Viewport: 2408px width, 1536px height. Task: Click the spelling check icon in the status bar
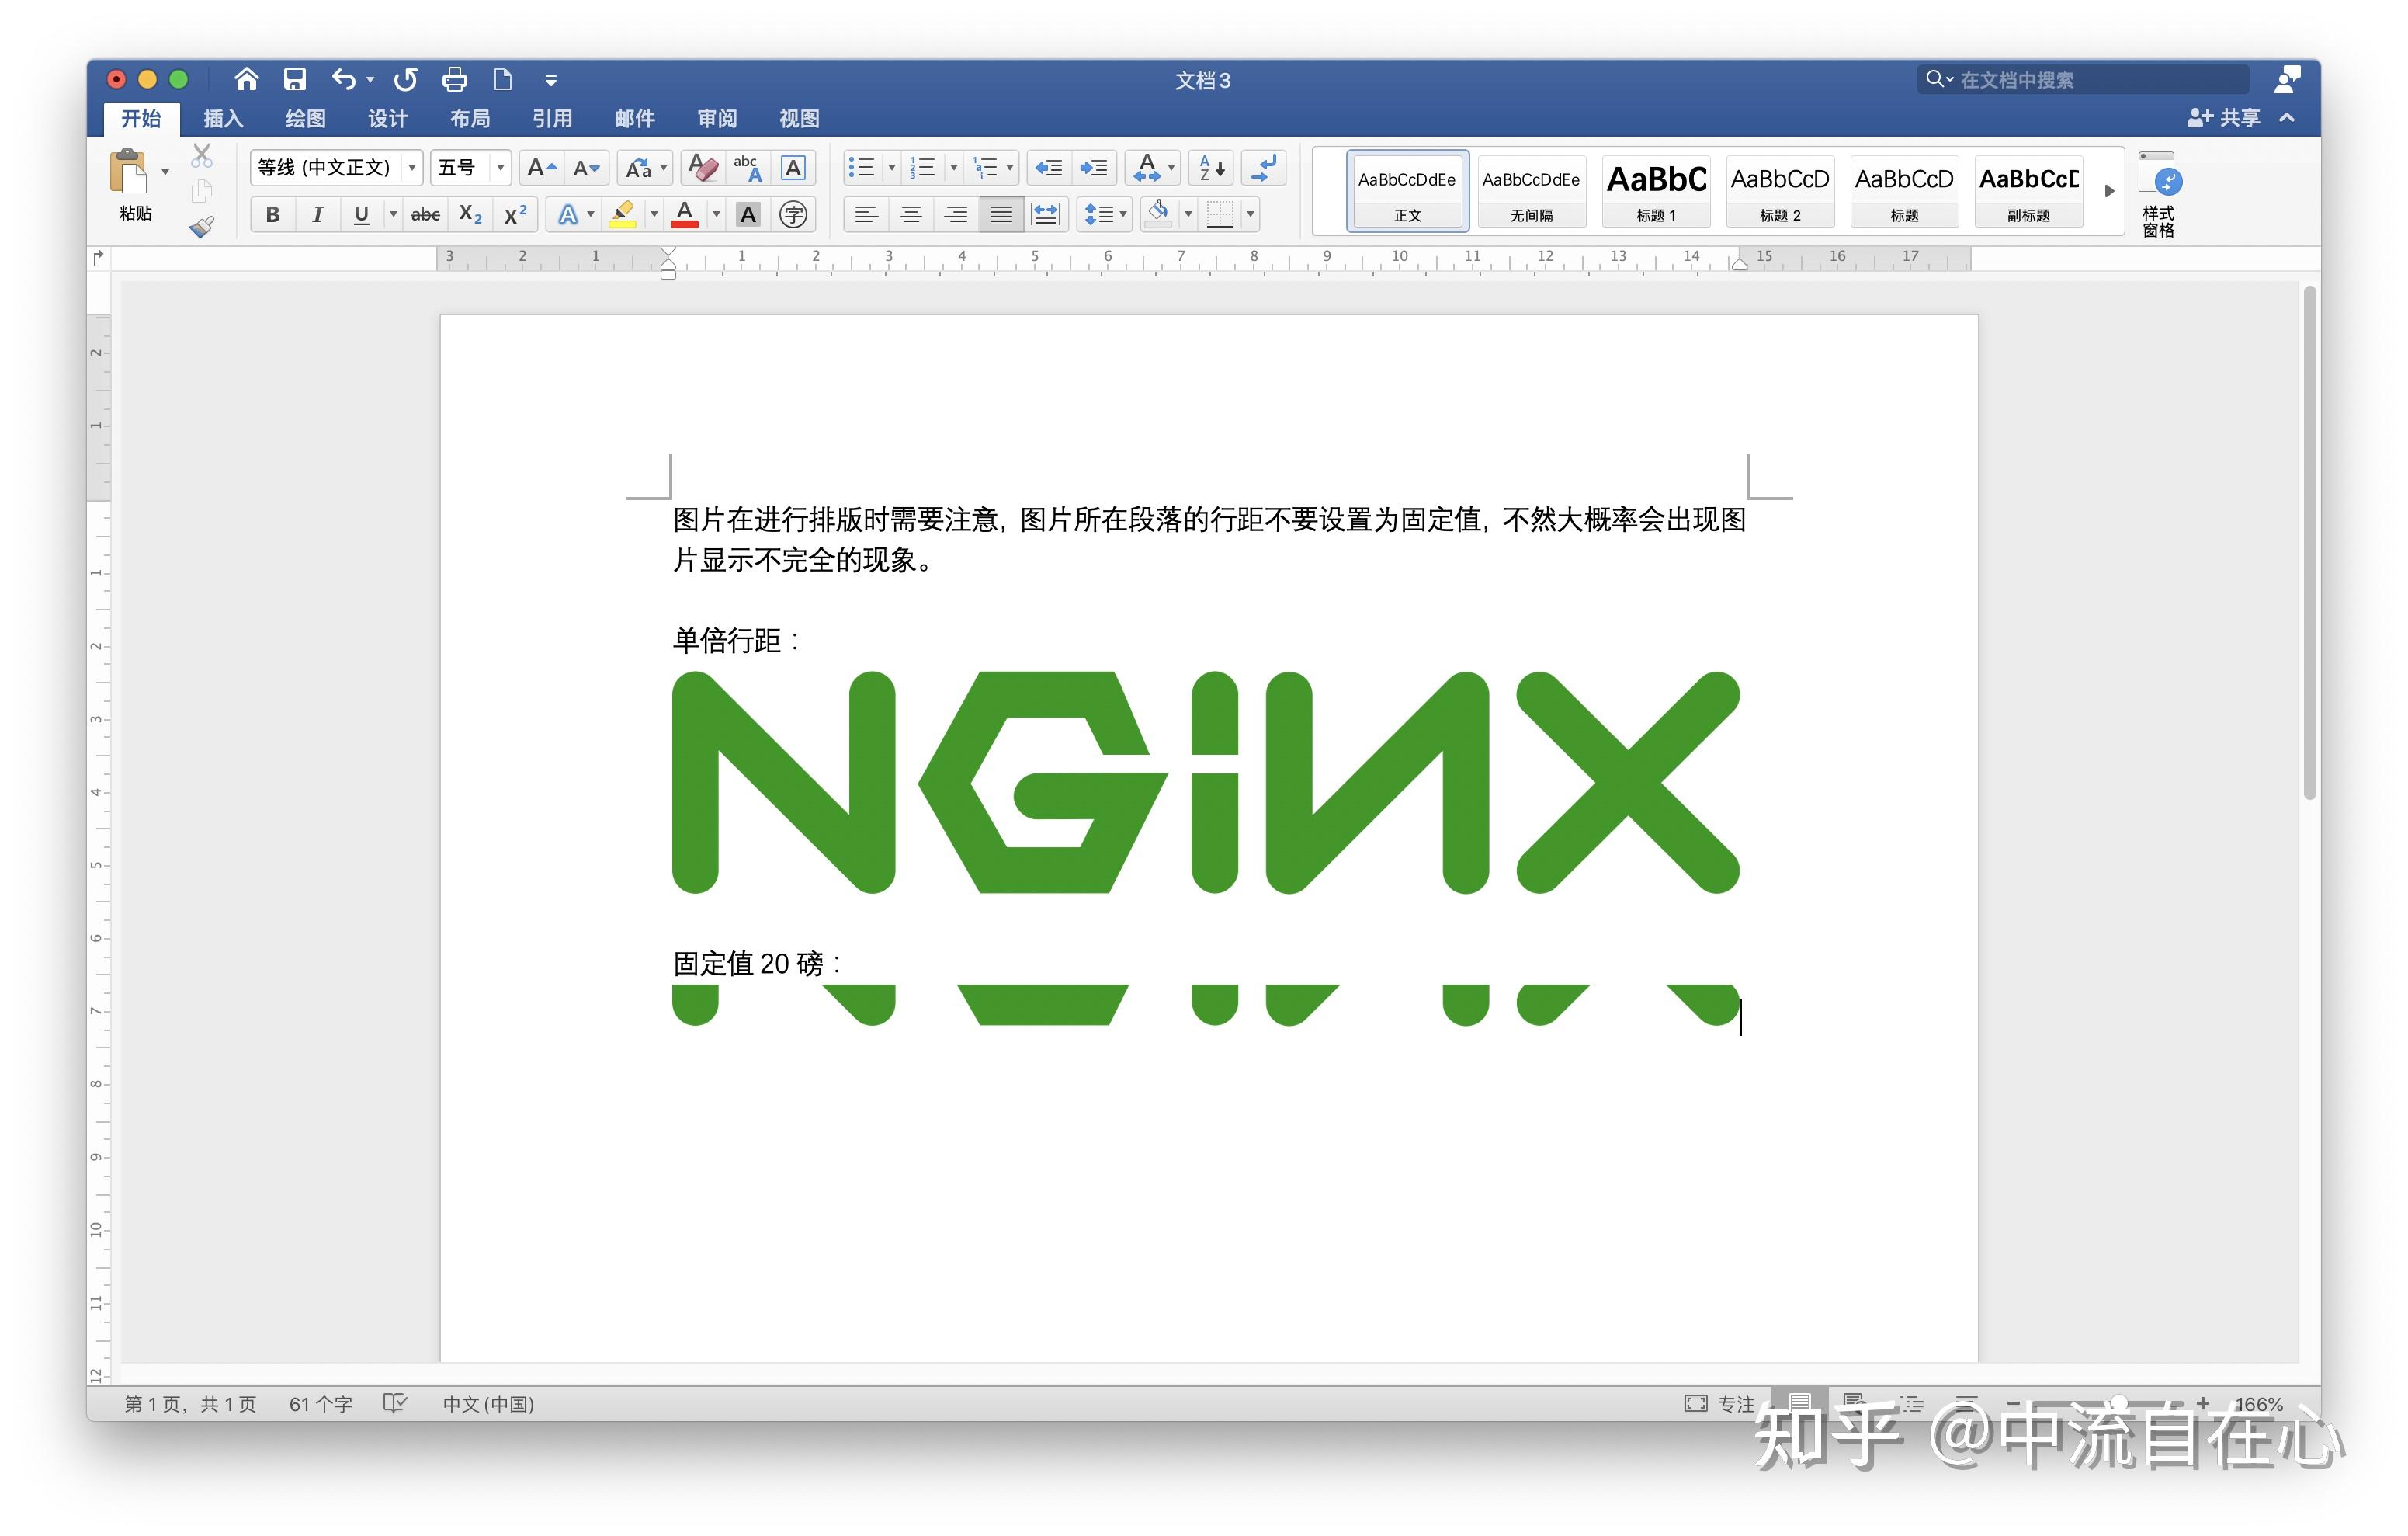[x=395, y=1403]
